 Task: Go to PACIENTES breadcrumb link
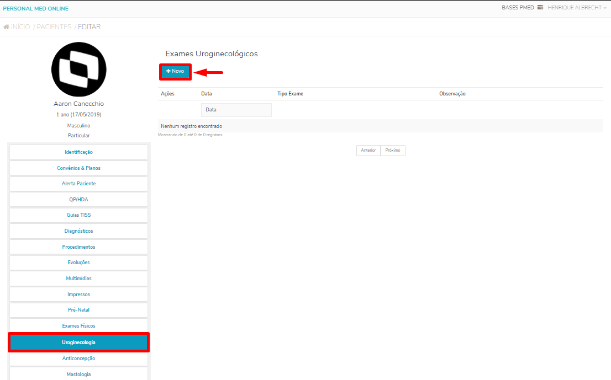pos(54,27)
